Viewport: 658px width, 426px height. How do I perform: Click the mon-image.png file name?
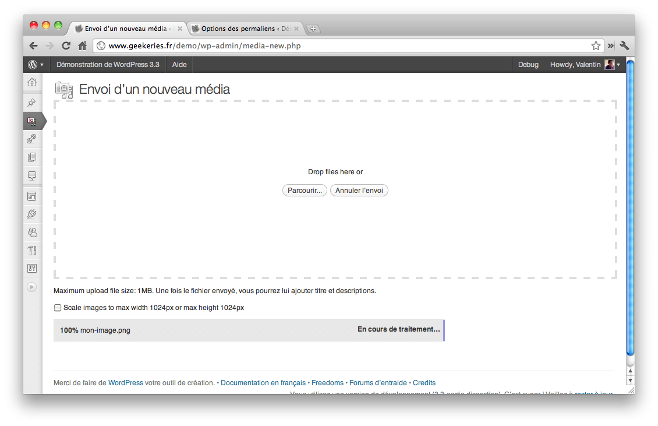tap(105, 330)
